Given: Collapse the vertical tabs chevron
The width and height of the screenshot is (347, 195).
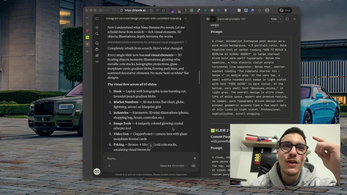Looking at the screenshot, I should pos(87,18).
